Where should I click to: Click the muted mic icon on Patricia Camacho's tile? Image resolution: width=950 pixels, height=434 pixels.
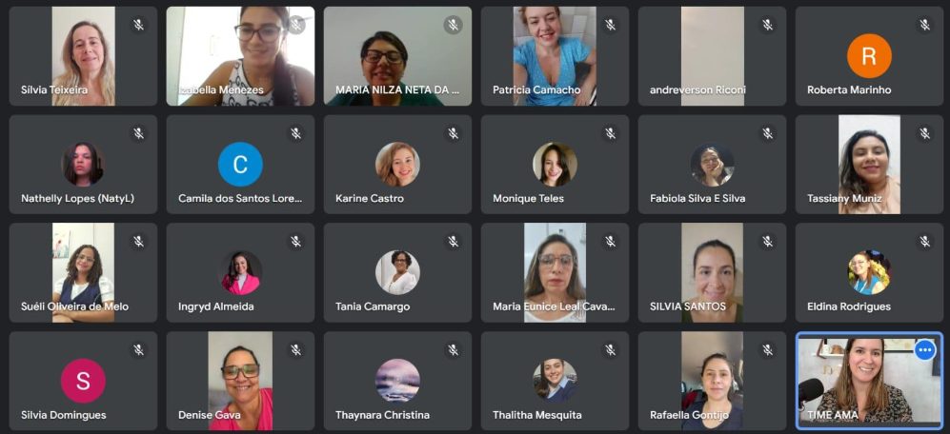(610, 25)
